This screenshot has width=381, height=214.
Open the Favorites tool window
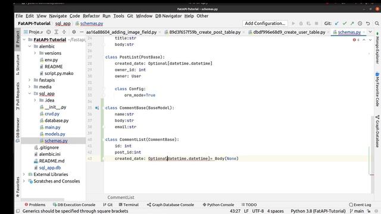(17, 187)
